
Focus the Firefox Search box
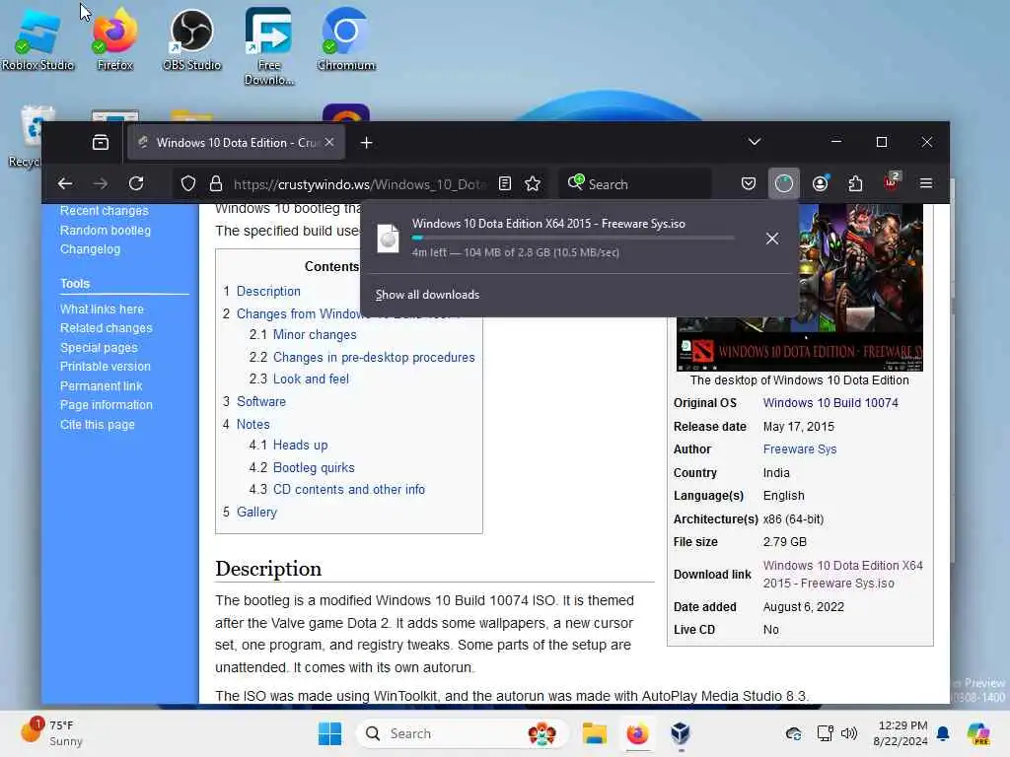tap(635, 184)
